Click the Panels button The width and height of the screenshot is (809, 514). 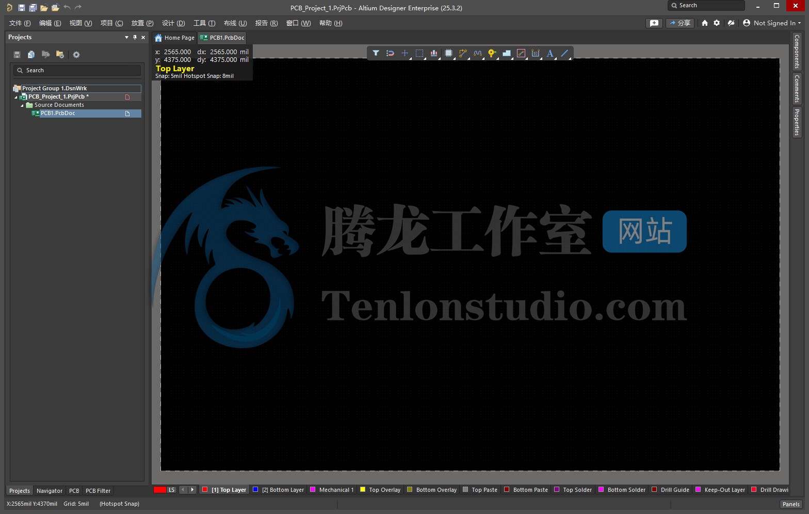791,504
